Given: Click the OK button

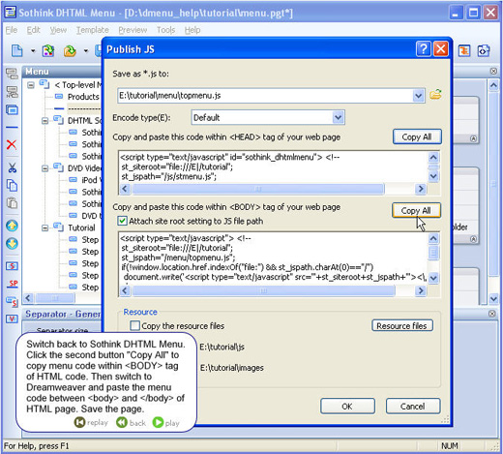Looking at the screenshot, I should pos(347,406).
